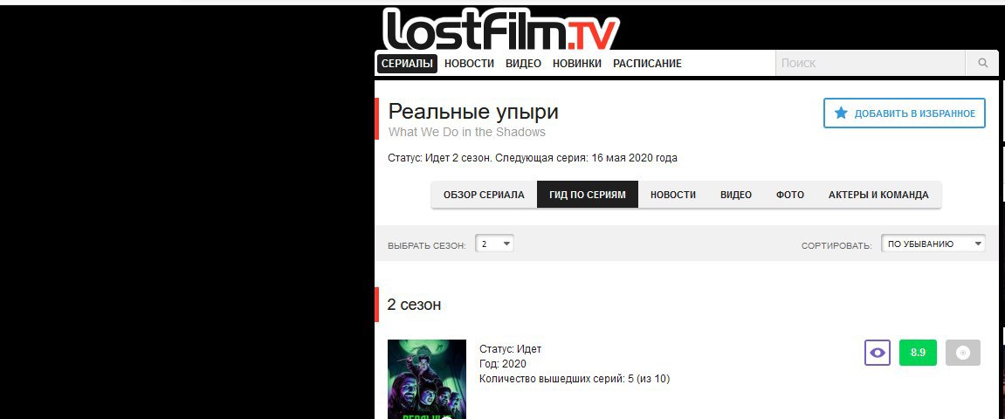Image resolution: width=1005 pixels, height=419 pixels.
Task: Open the Новинки section
Action: point(577,64)
